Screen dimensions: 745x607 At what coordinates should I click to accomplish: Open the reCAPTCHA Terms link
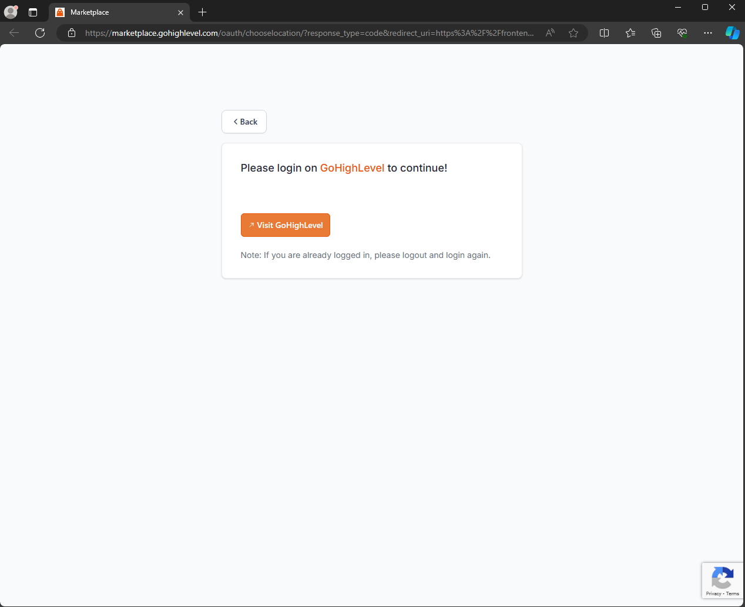[x=733, y=593]
